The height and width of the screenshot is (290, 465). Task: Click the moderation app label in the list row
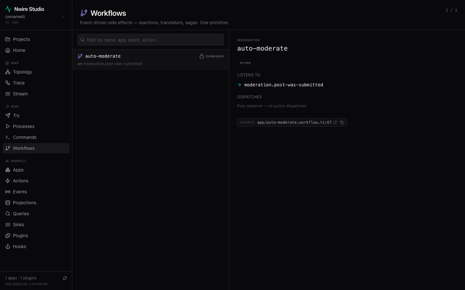click(x=215, y=56)
